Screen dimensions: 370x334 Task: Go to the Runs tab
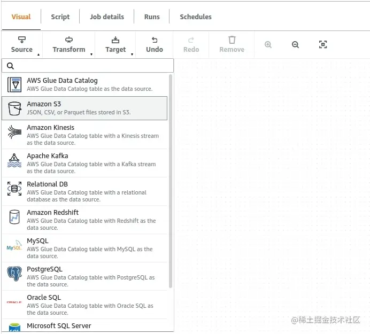152,17
